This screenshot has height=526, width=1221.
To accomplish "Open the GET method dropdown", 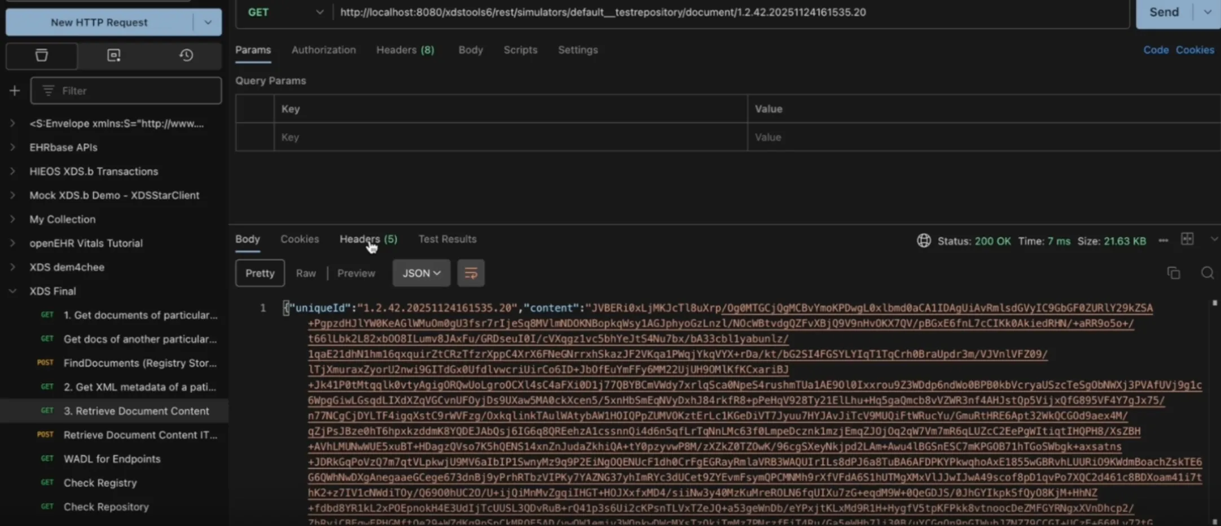I will [286, 12].
